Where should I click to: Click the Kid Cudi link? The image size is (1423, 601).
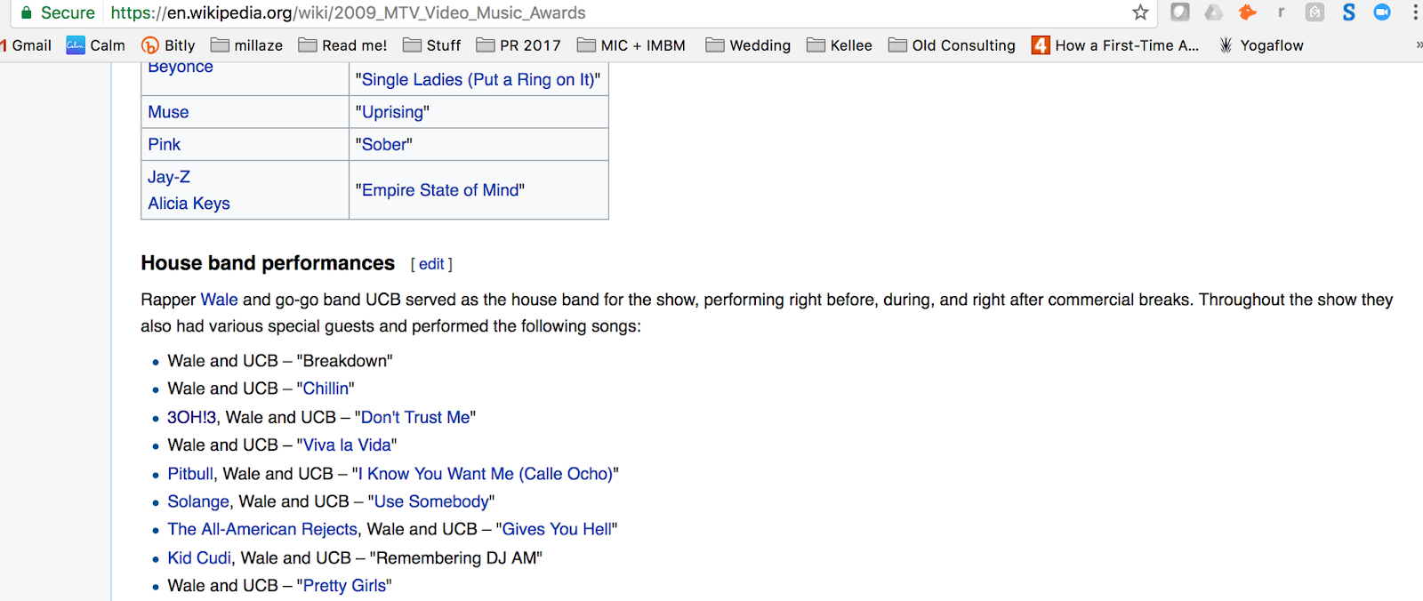click(x=199, y=557)
